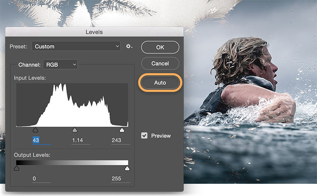The width and height of the screenshot is (317, 196).
Task: Open the Channel dropdown showing RGB
Action: (x=60, y=64)
